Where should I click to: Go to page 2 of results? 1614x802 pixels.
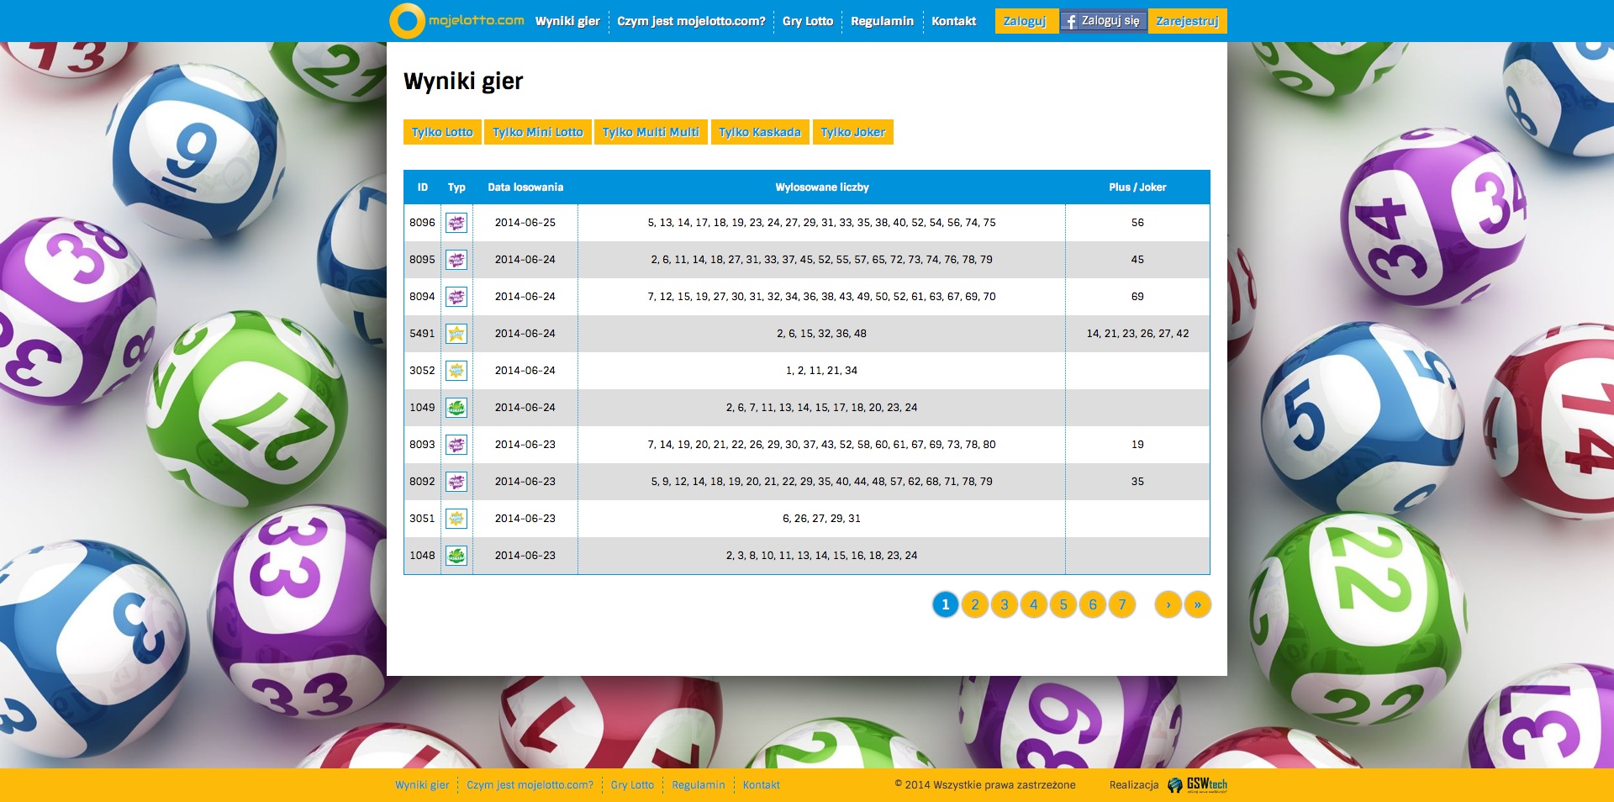[x=975, y=604]
